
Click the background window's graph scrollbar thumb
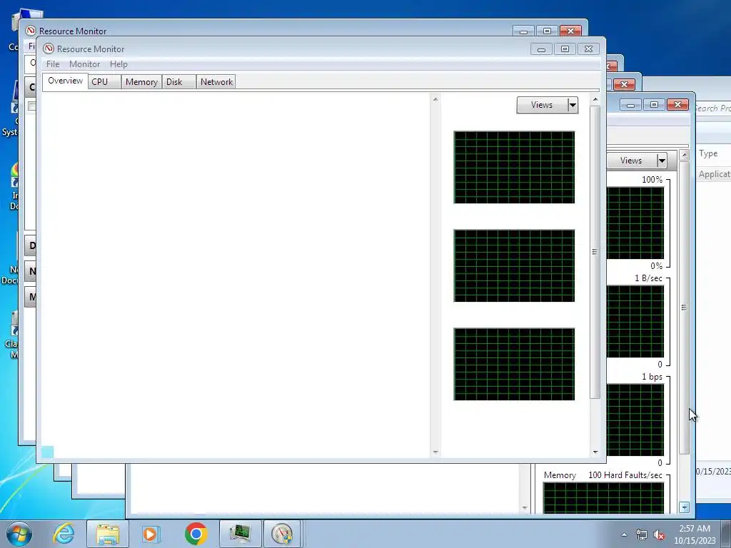(x=684, y=308)
